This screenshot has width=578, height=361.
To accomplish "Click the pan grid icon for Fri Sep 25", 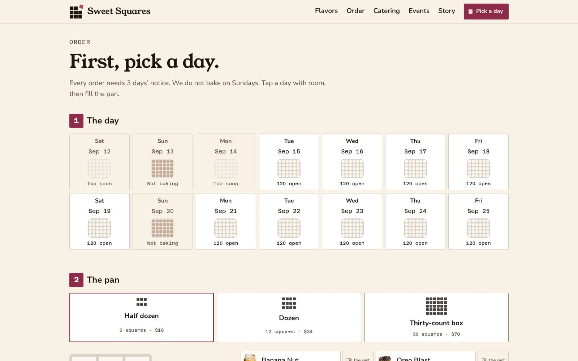I will [478, 228].
